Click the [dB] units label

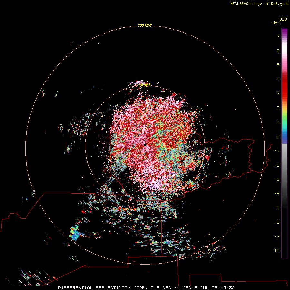point(275,22)
